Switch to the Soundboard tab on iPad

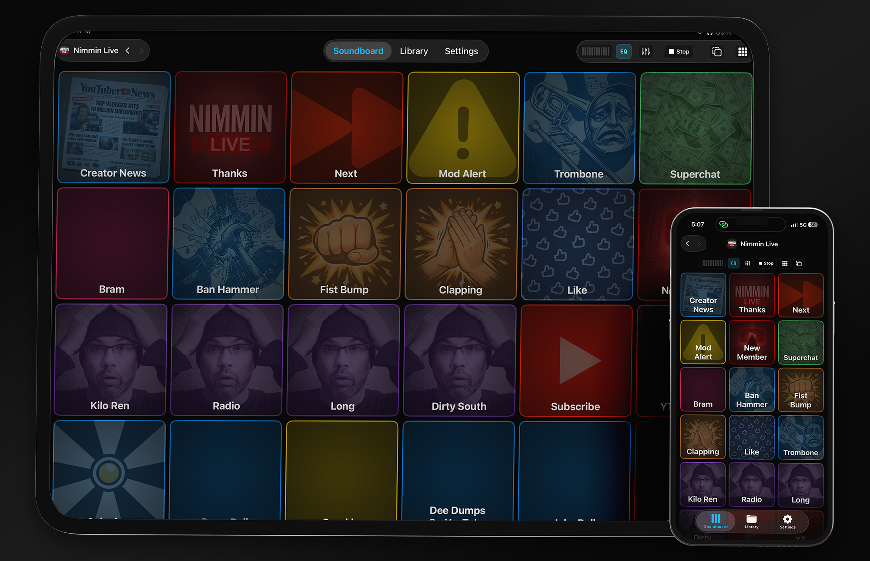[x=358, y=51]
